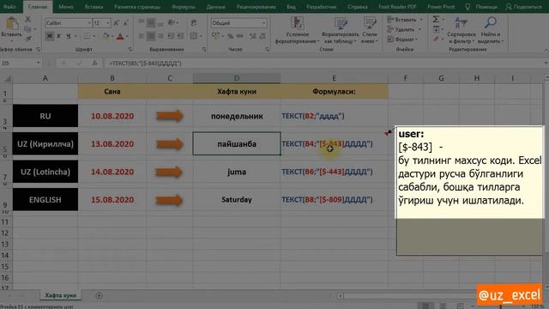The height and width of the screenshot is (309, 549).
Task: Open the Font Color dropdown arrow
Action: 127,36
